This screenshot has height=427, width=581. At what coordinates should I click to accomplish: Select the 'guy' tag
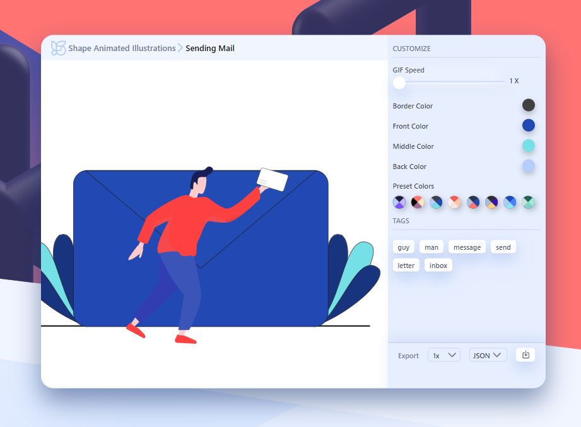click(x=404, y=247)
